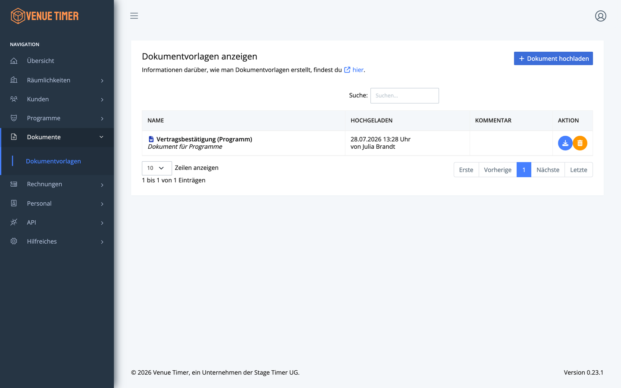Click the Vertragsbestätigung (Programm) name
Viewport: 621px width, 388px height.
pos(204,139)
